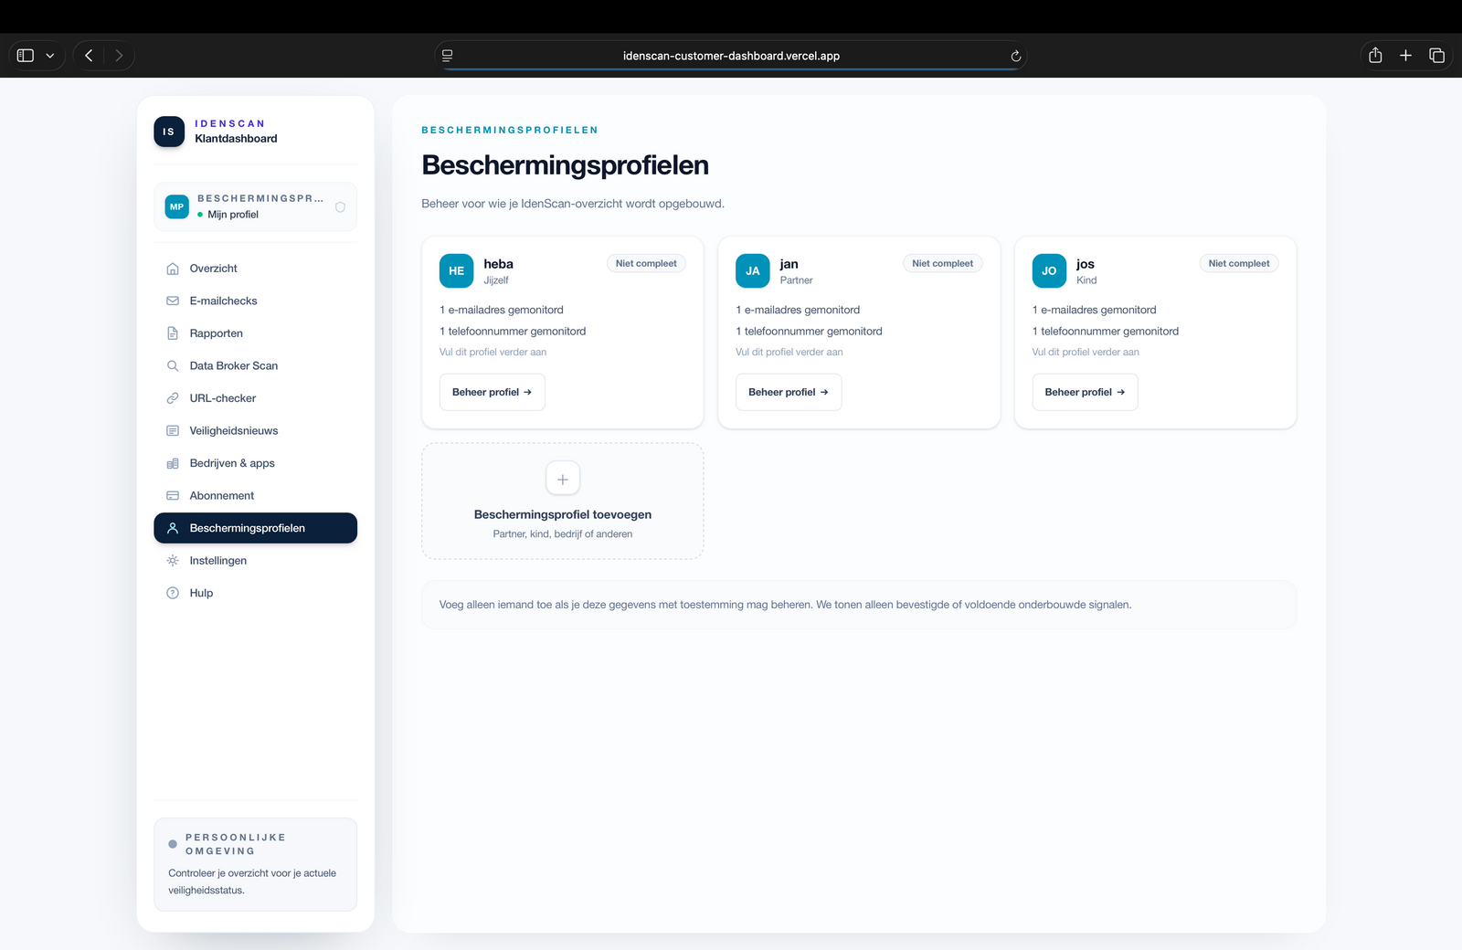The width and height of the screenshot is (1462, 950).
Task: Click the name 'heba' on the first card
Action: 499,264
